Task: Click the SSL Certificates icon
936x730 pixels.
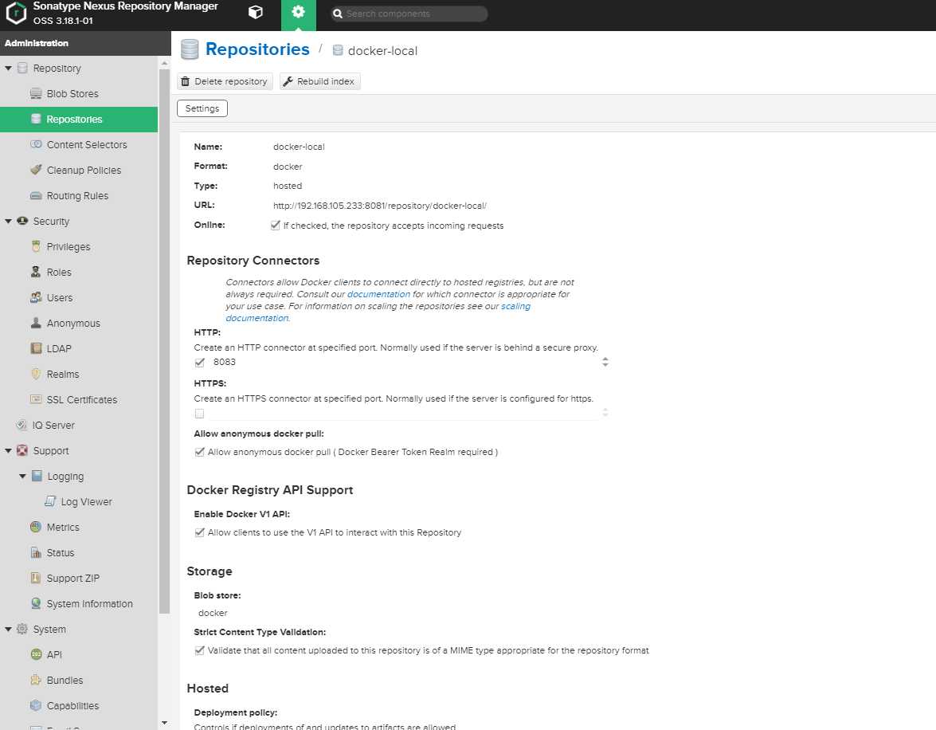Action: [x=36, y=399]
